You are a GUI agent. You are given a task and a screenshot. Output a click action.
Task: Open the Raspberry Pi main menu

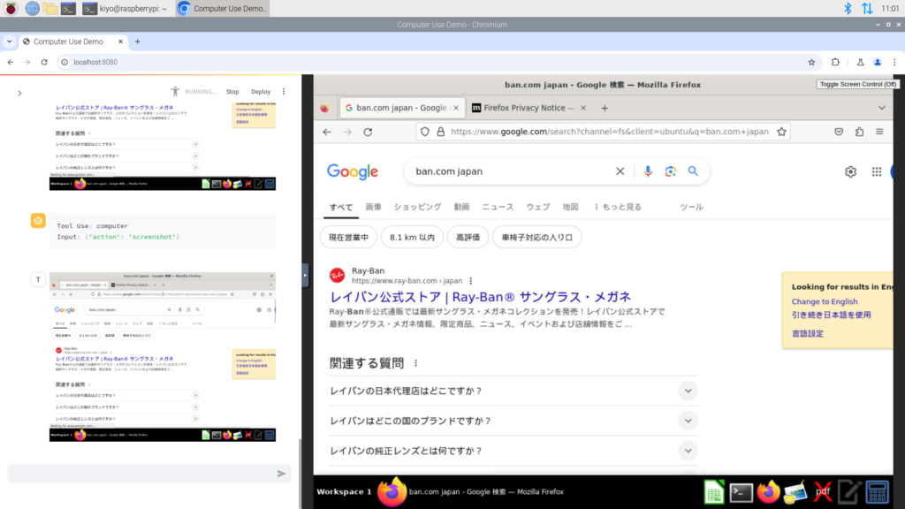(11, 9)
